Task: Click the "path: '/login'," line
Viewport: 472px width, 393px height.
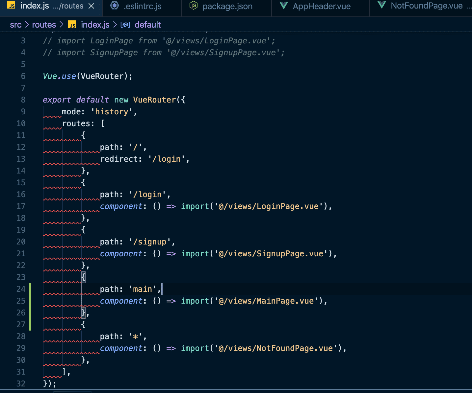Action: coord(135,195)
